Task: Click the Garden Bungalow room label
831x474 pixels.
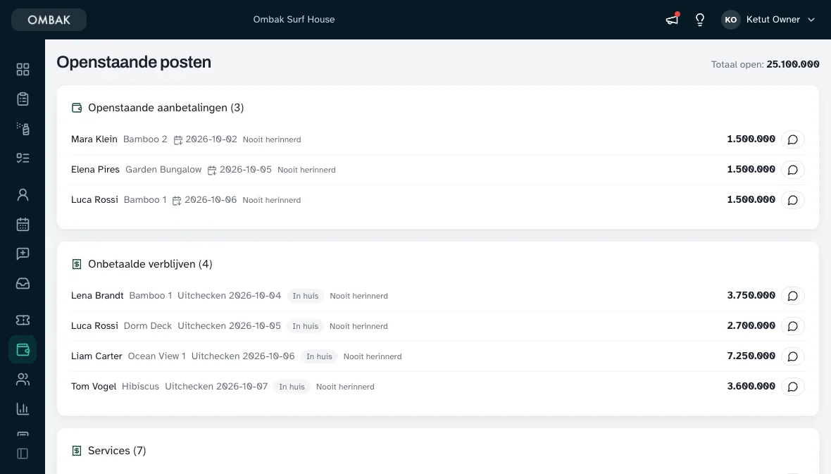Action: point(164,170)
